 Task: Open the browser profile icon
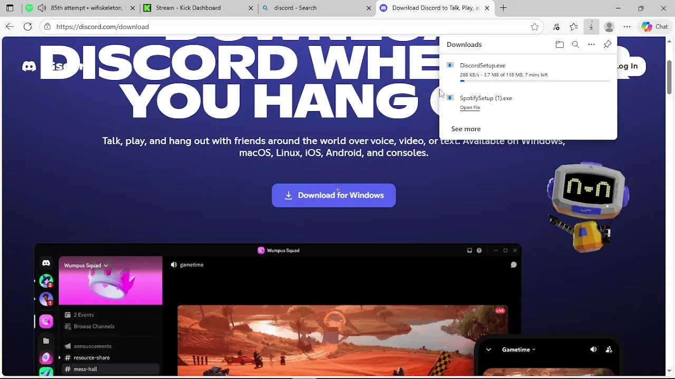[x=609, y=27]
